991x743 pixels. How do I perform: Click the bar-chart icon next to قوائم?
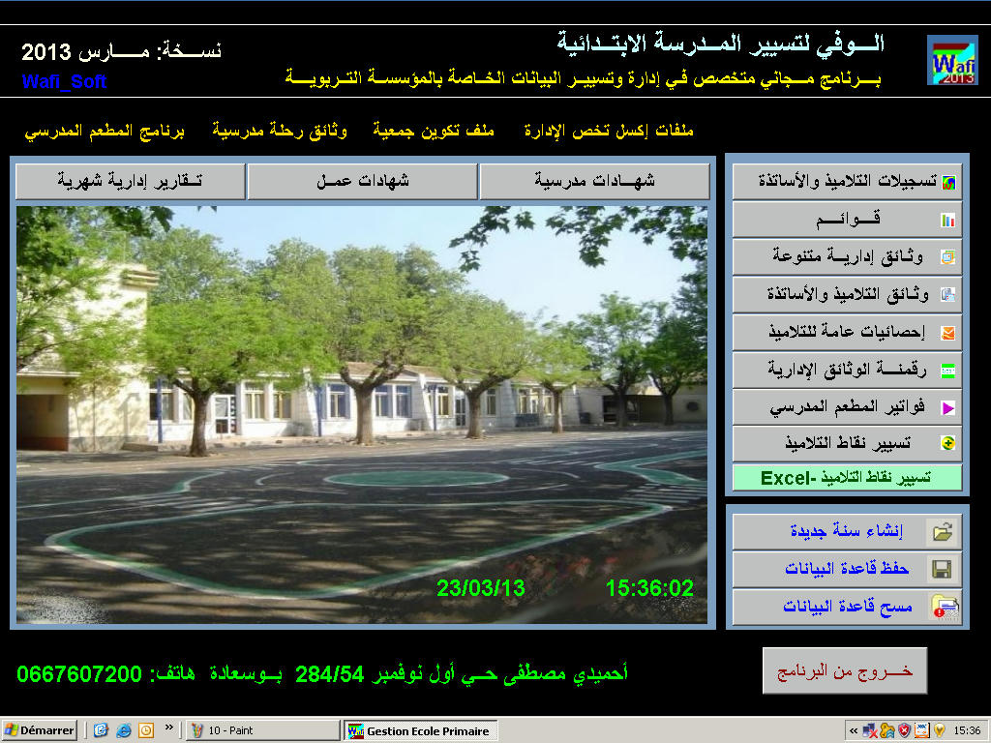coord(948,220)
